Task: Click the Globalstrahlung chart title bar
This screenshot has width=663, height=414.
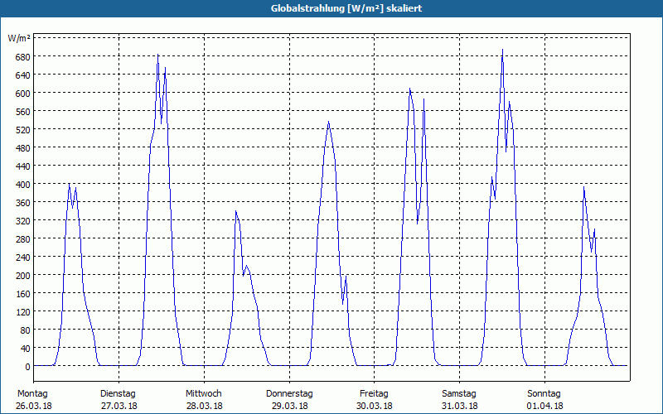Action: pyautogui.click(x=331, y=8)
